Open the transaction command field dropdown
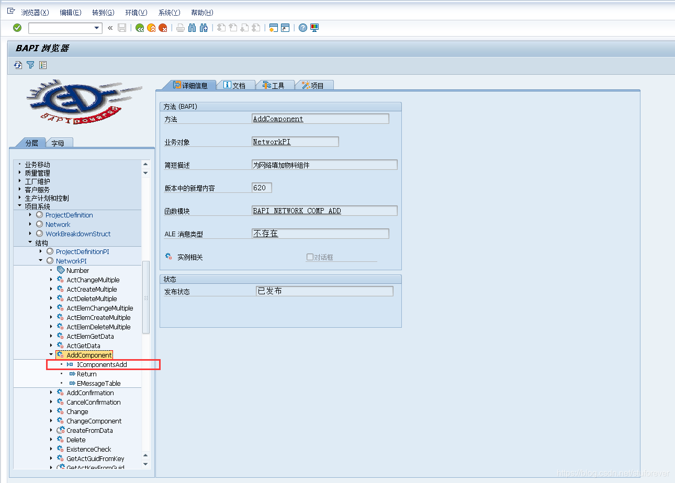This screenshot has height=483, width=675. pos(97,28)
